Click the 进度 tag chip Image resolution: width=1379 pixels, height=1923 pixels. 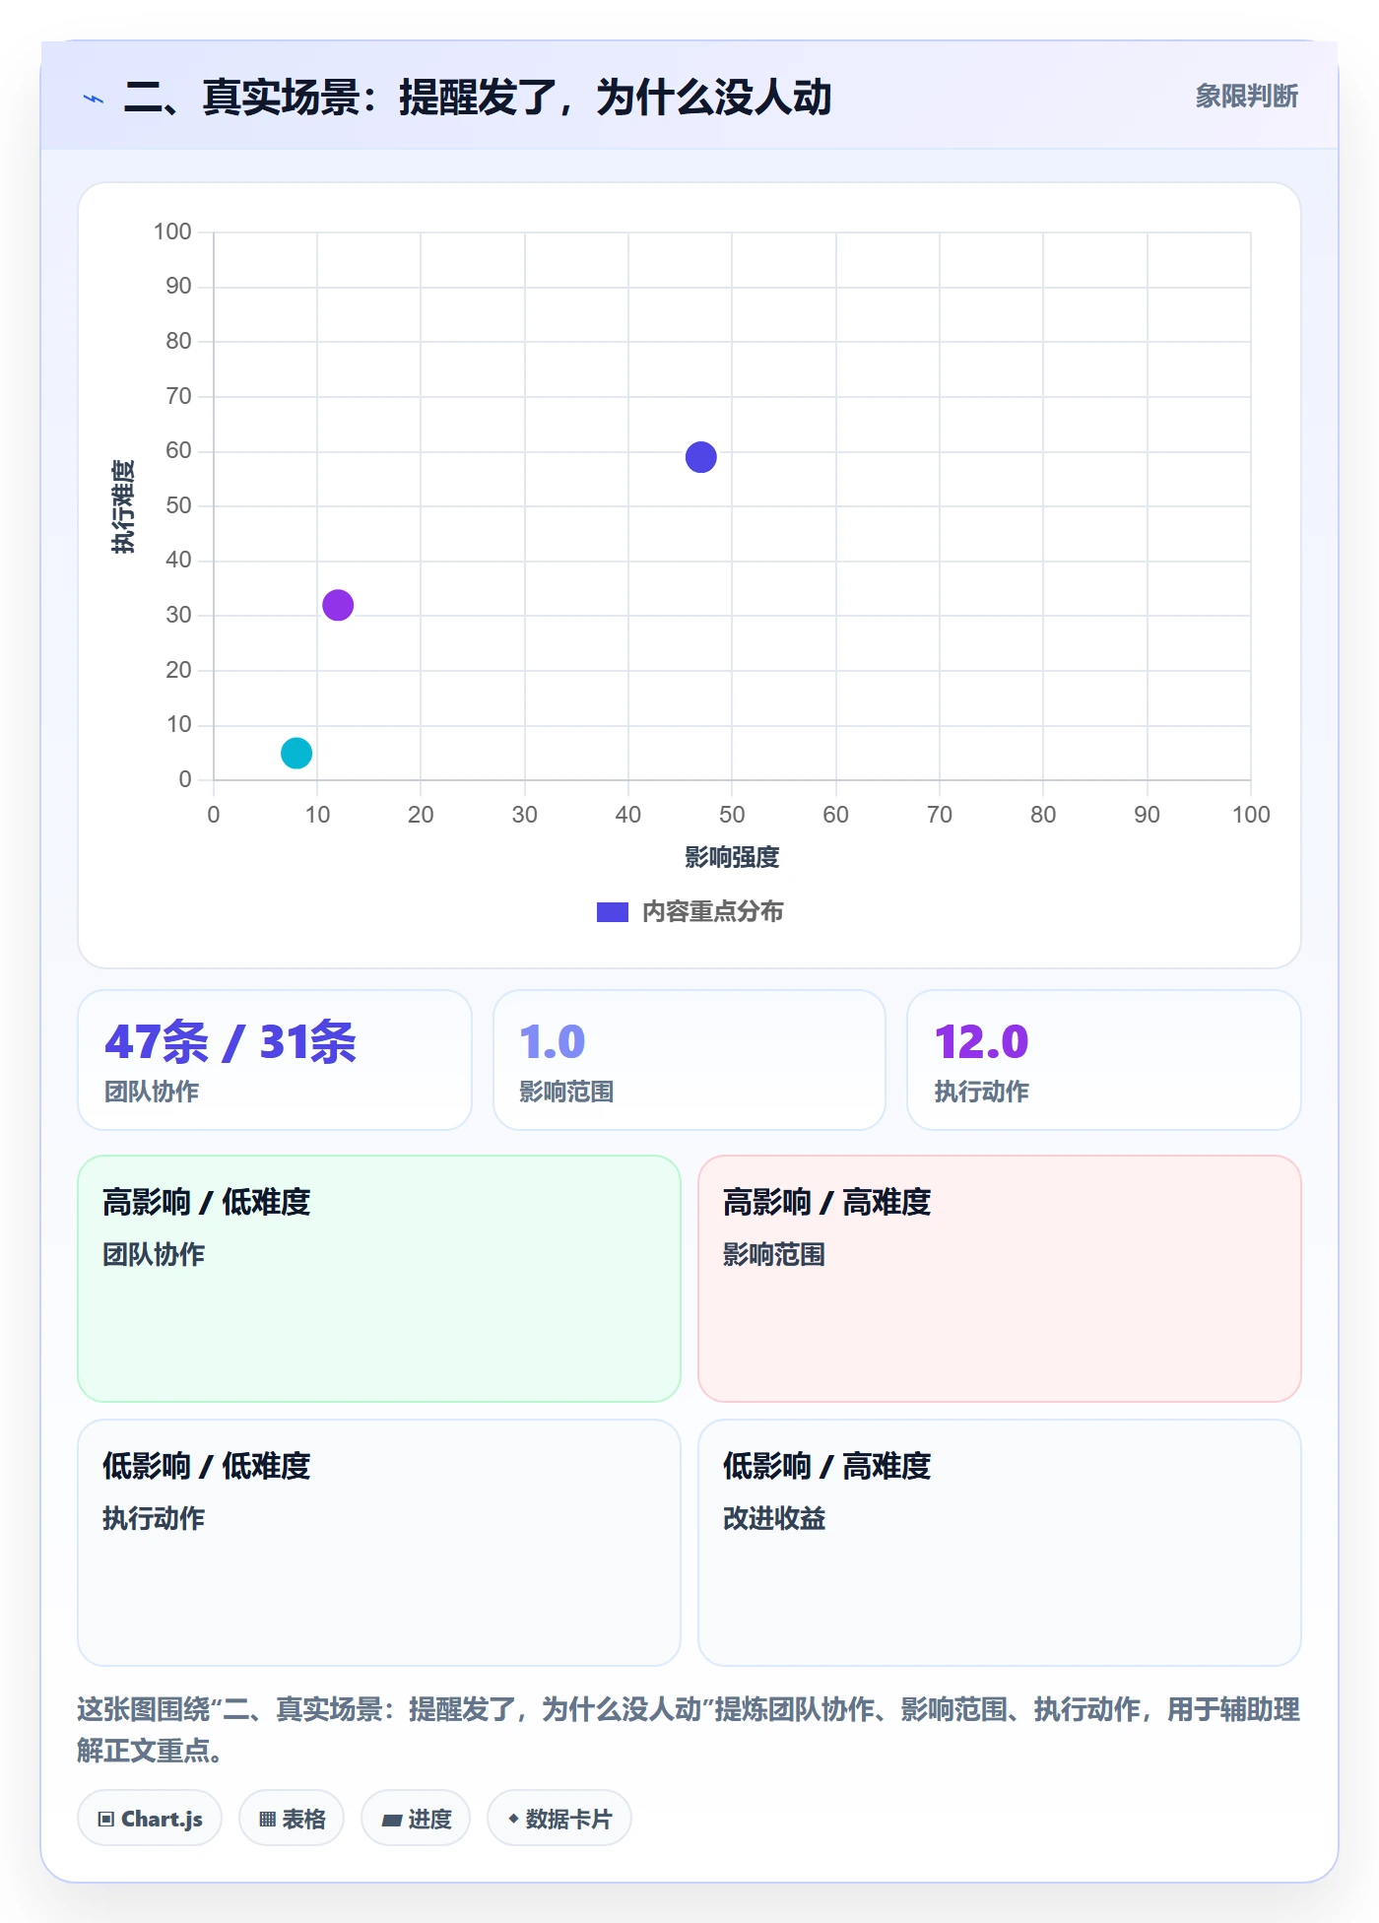[416, 1819]
